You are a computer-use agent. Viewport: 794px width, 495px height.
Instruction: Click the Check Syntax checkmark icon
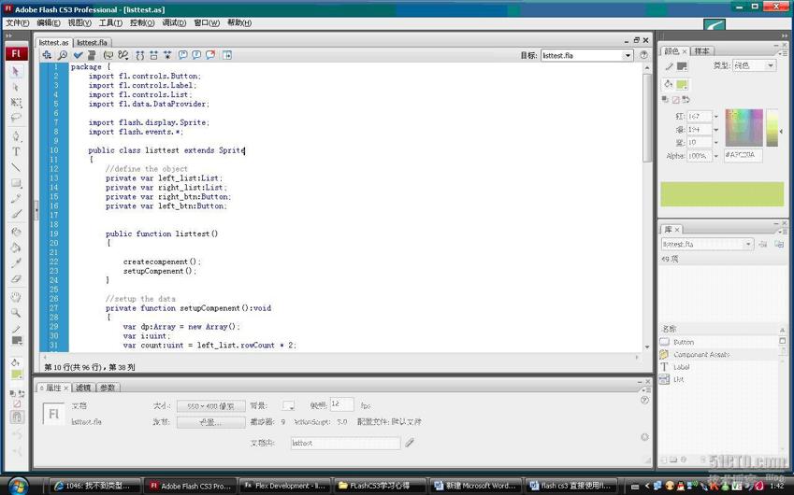pyautogui.click(x=79, y=55)
